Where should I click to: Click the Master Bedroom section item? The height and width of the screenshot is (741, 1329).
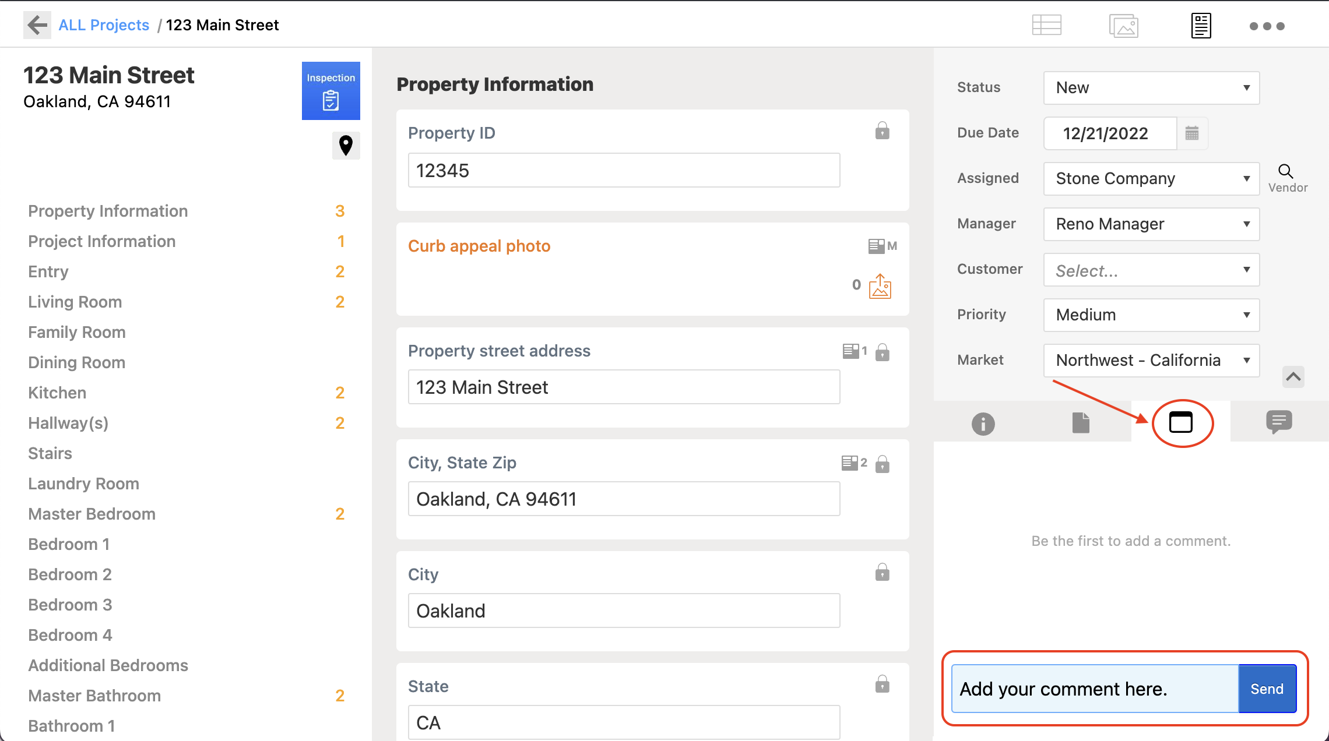92,513
